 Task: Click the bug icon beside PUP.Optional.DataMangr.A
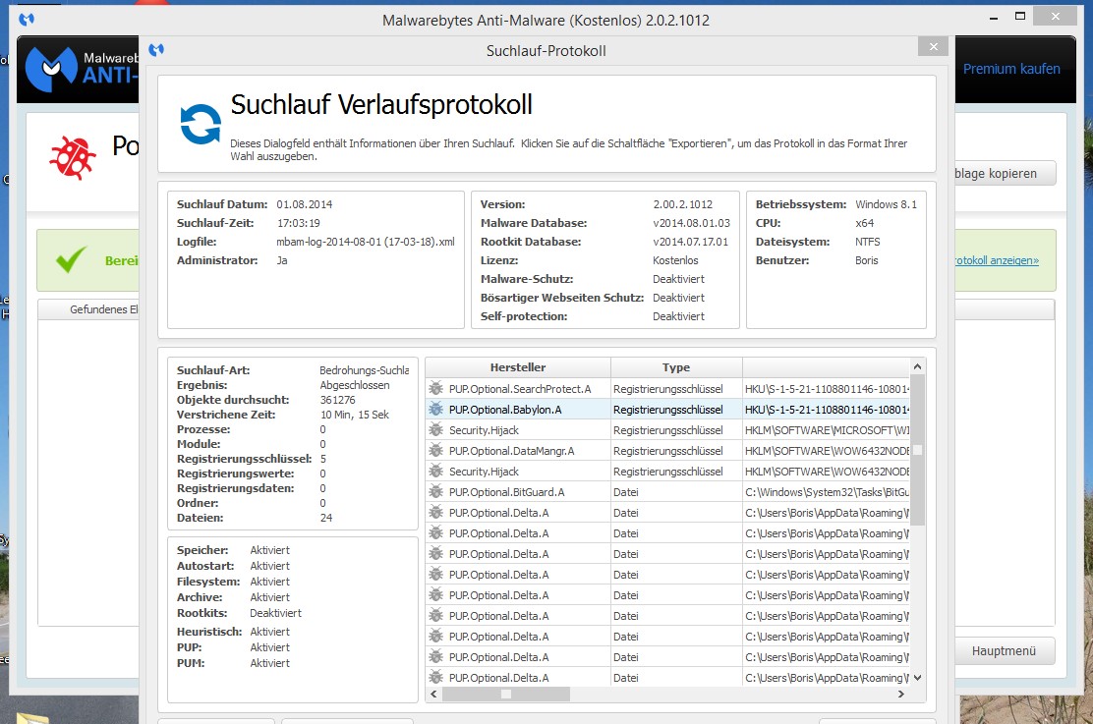tap(436, 451)
